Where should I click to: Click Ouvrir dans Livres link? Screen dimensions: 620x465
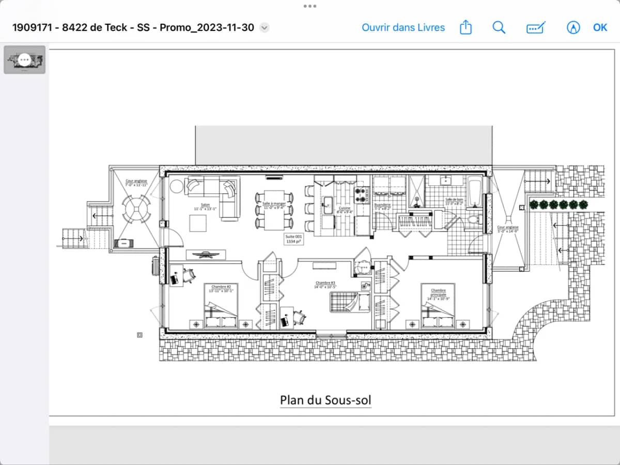pyautogui.click(x=403, y=27)
